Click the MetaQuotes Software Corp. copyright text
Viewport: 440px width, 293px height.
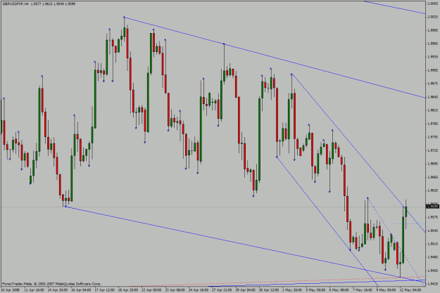click(51, 284)
